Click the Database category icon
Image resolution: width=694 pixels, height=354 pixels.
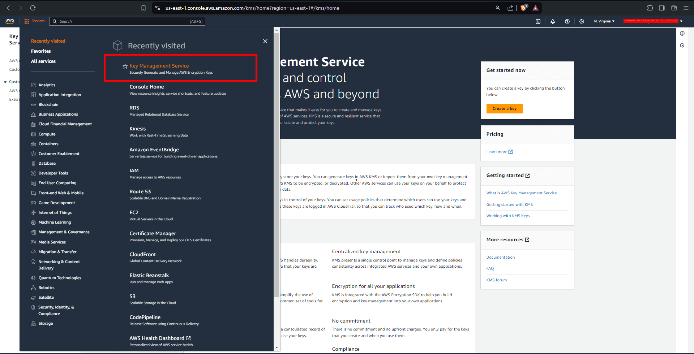pos(33,164)
